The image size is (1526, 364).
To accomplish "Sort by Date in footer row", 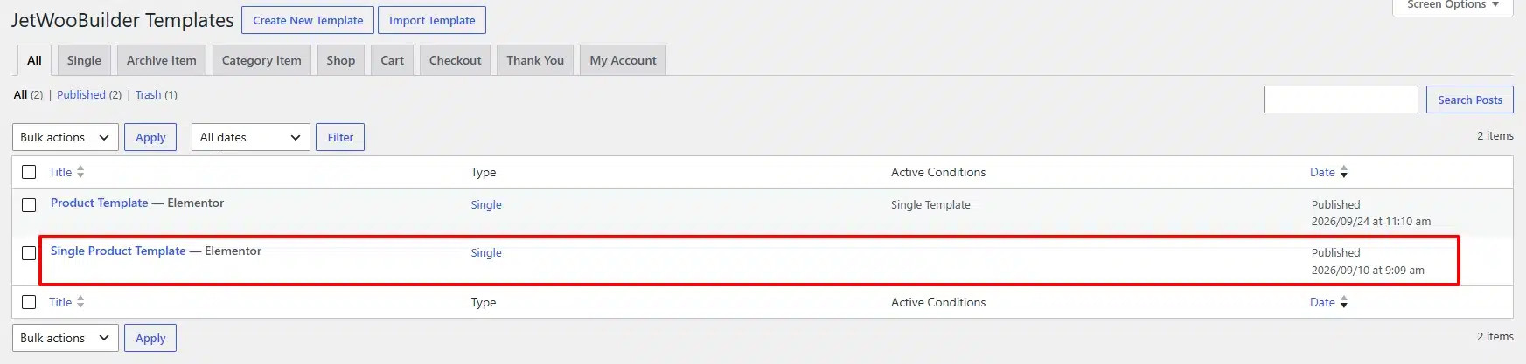I will (1322, 302).
